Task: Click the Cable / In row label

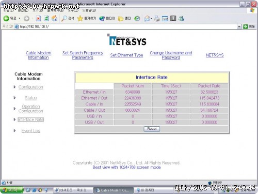Action: pyautogui.click(x=94, y=104)
